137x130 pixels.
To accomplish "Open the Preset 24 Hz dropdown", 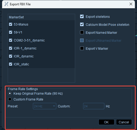I will click(x=45, y=106).
